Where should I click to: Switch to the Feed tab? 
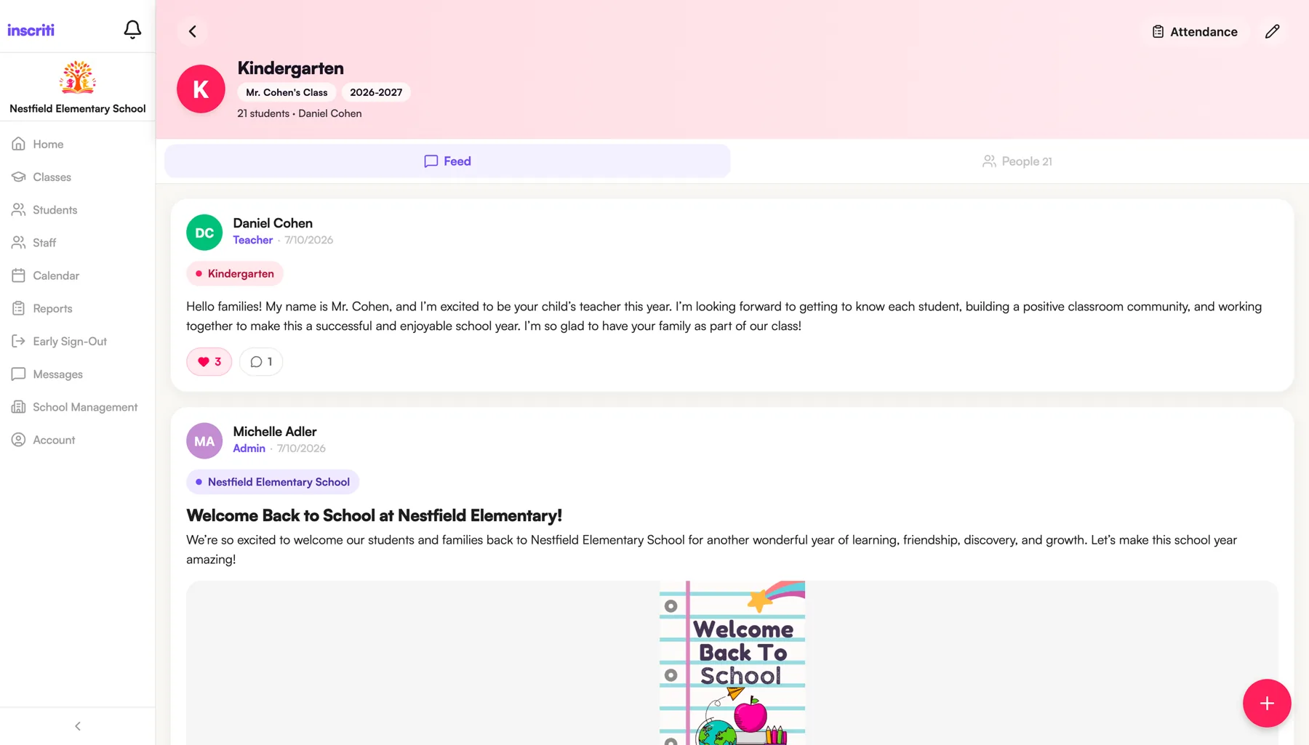447,161
